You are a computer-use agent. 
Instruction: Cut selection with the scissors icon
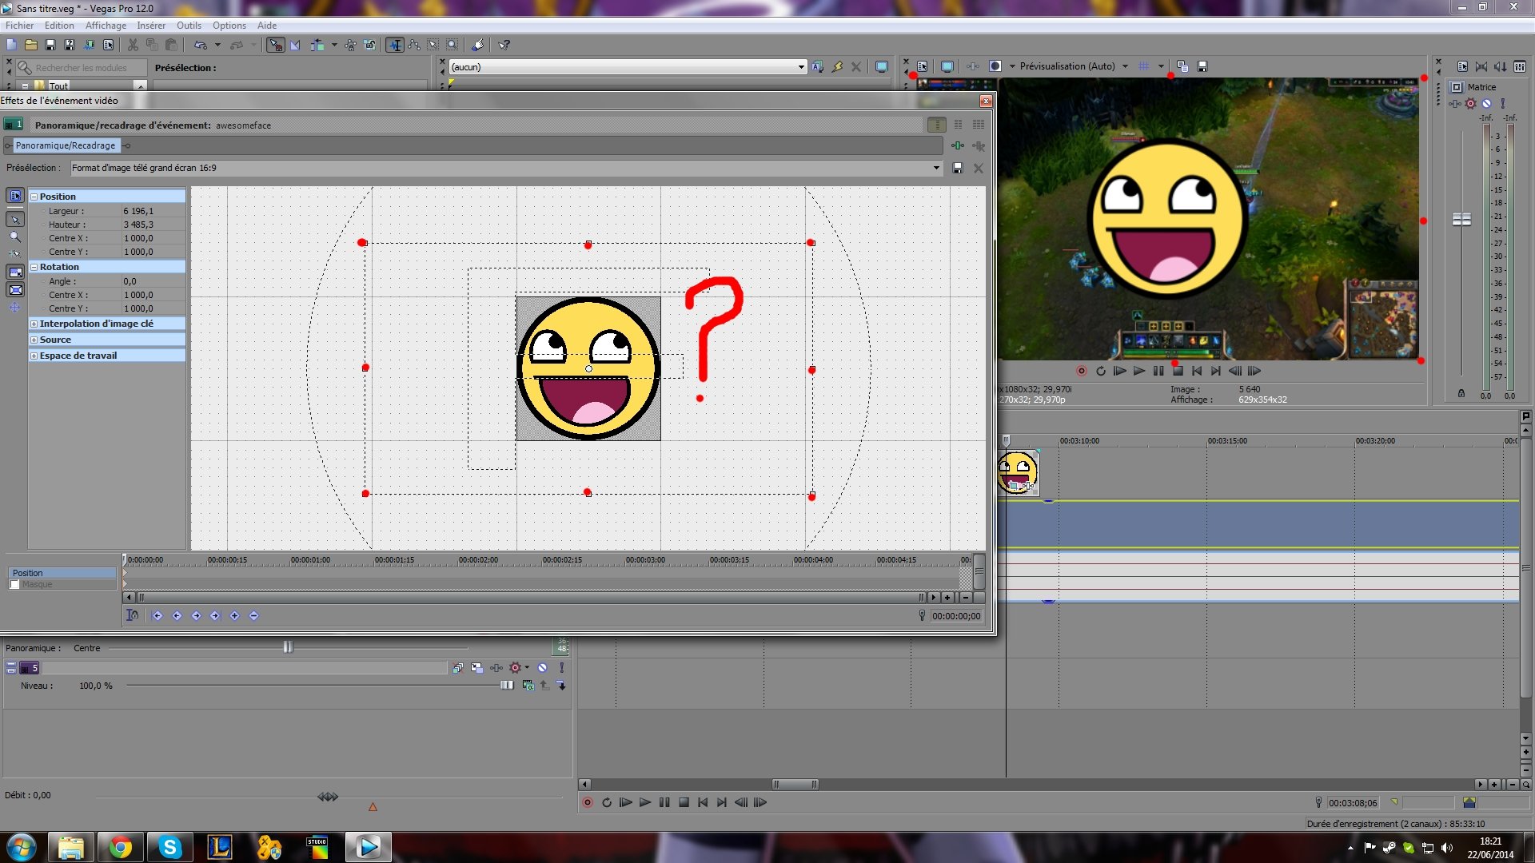(133, 45)
